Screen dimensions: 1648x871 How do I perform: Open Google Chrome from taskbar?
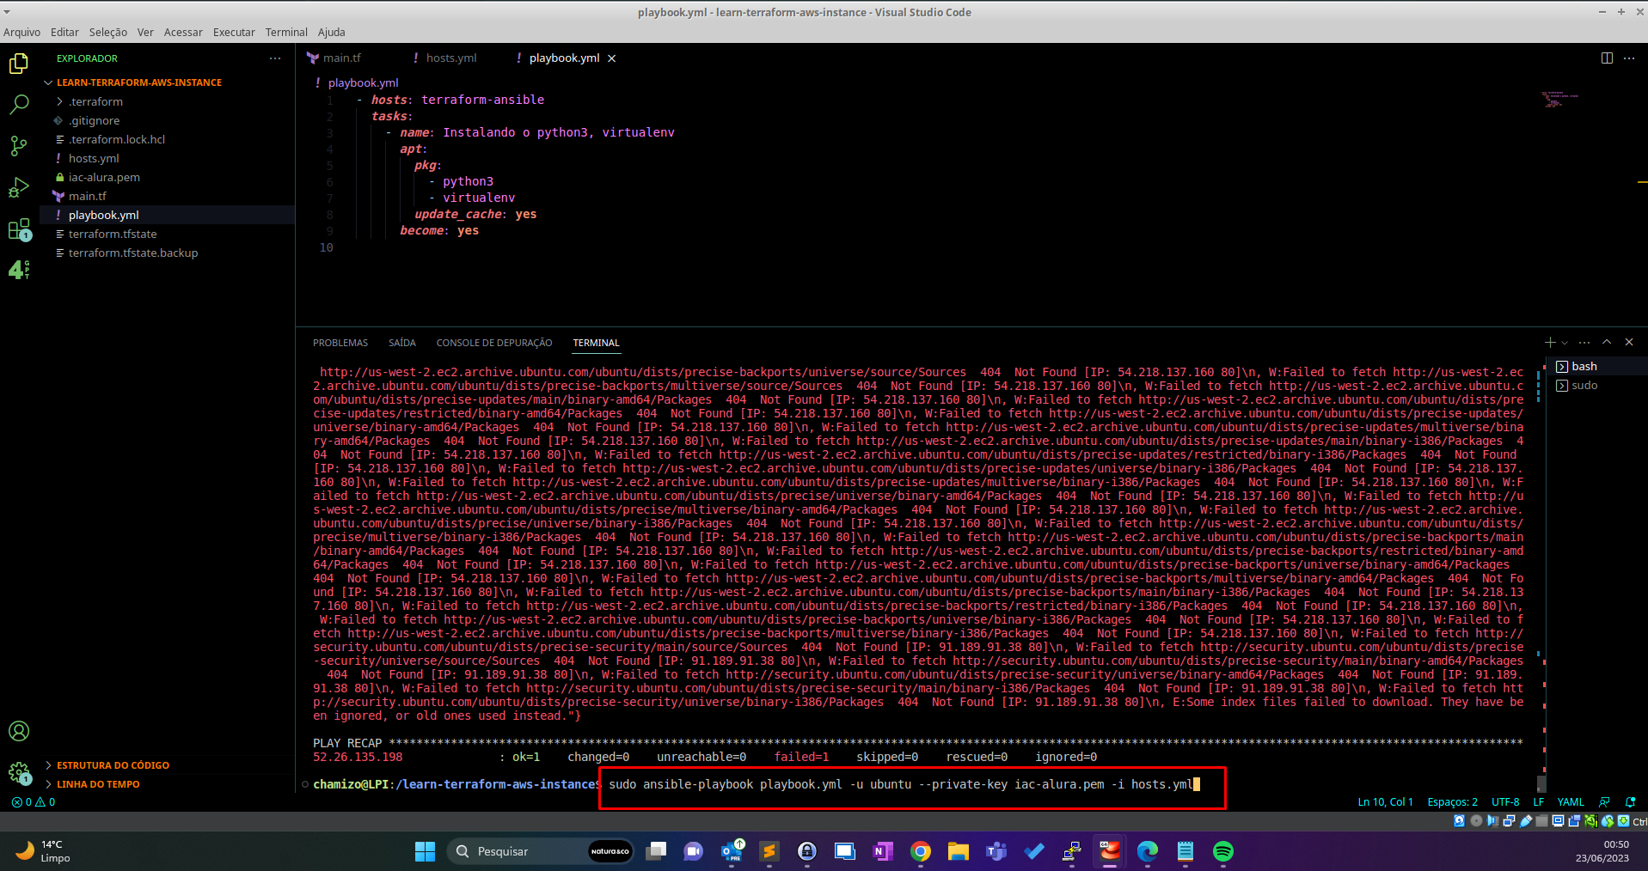921,851
